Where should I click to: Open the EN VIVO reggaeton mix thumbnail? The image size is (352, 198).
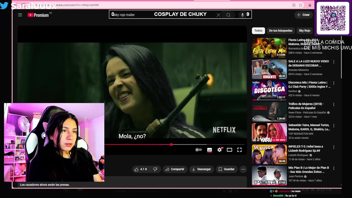coord(269,133)
